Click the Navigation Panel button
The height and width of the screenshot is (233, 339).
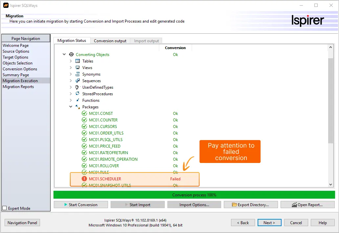(22, 223)
